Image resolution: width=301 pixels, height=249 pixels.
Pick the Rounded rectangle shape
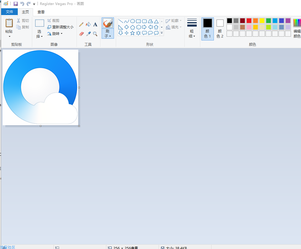click(144, 21)
